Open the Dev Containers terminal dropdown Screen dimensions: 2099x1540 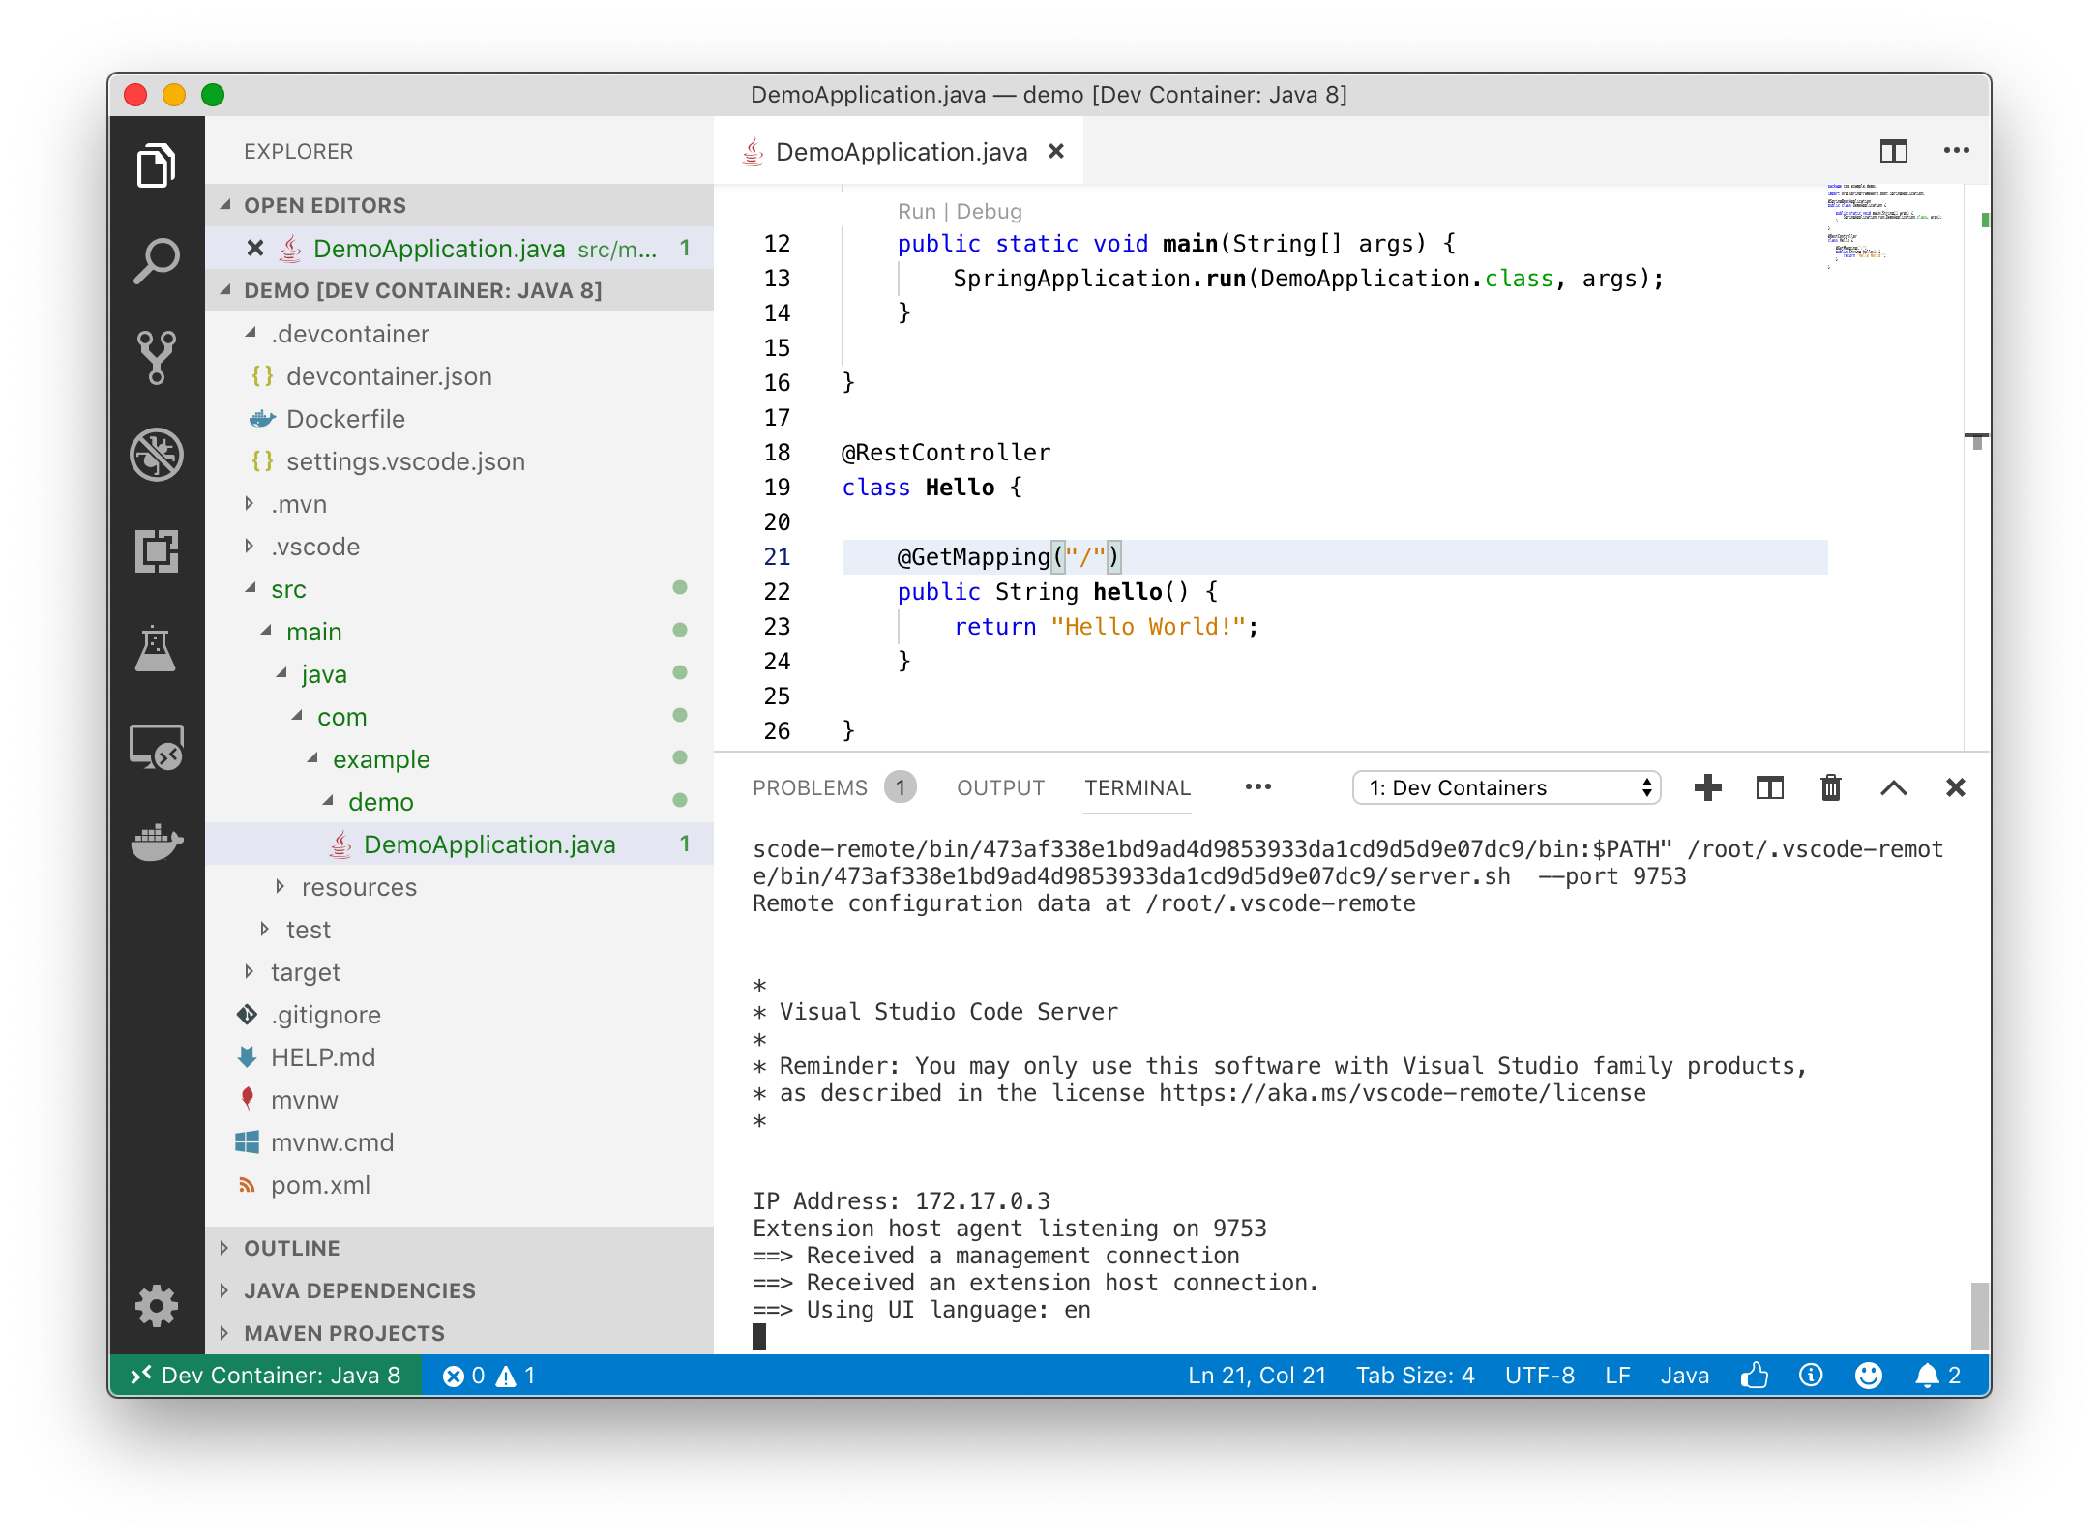[1506, 787]
